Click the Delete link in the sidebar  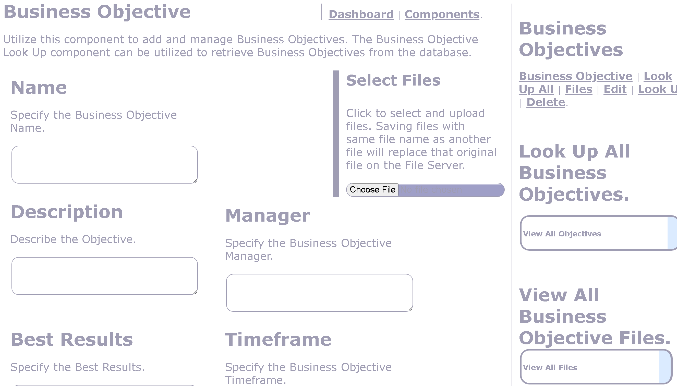(546, 102)
